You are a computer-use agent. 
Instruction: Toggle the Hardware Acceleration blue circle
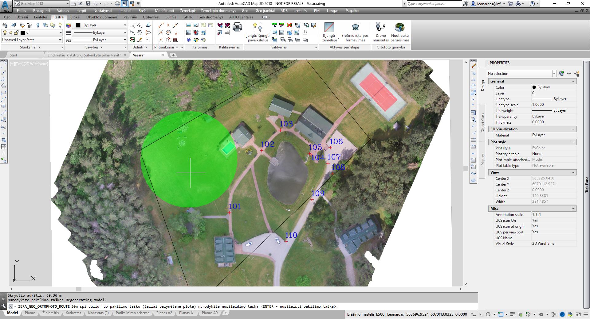click(562, 314)
